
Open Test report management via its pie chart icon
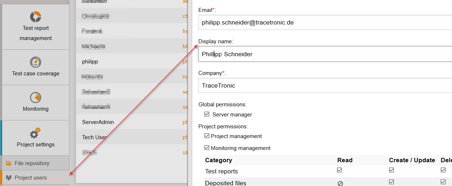[x=35, y=17]
